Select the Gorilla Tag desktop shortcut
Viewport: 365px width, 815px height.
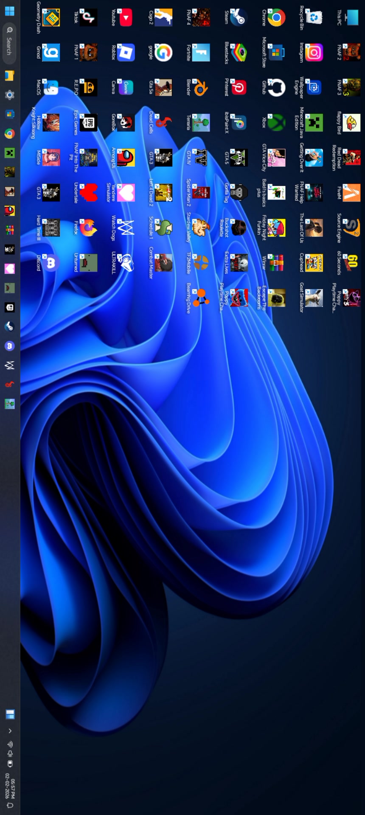239,193
